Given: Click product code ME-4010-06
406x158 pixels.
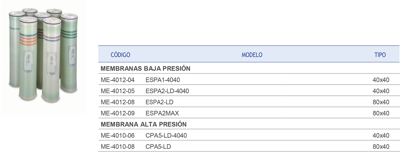Looking at the screenshot, I should (x=117, y=136).
